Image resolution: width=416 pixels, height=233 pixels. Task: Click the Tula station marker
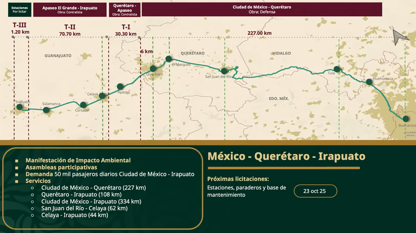pos(337,69)
